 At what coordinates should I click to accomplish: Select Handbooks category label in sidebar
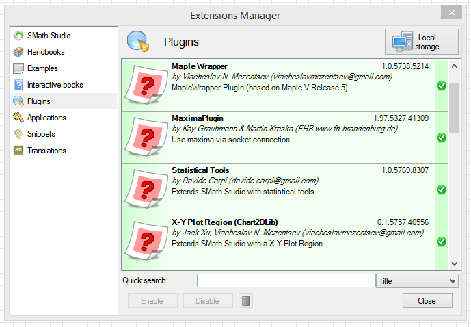pyautogui.click(x=46, y=52)
